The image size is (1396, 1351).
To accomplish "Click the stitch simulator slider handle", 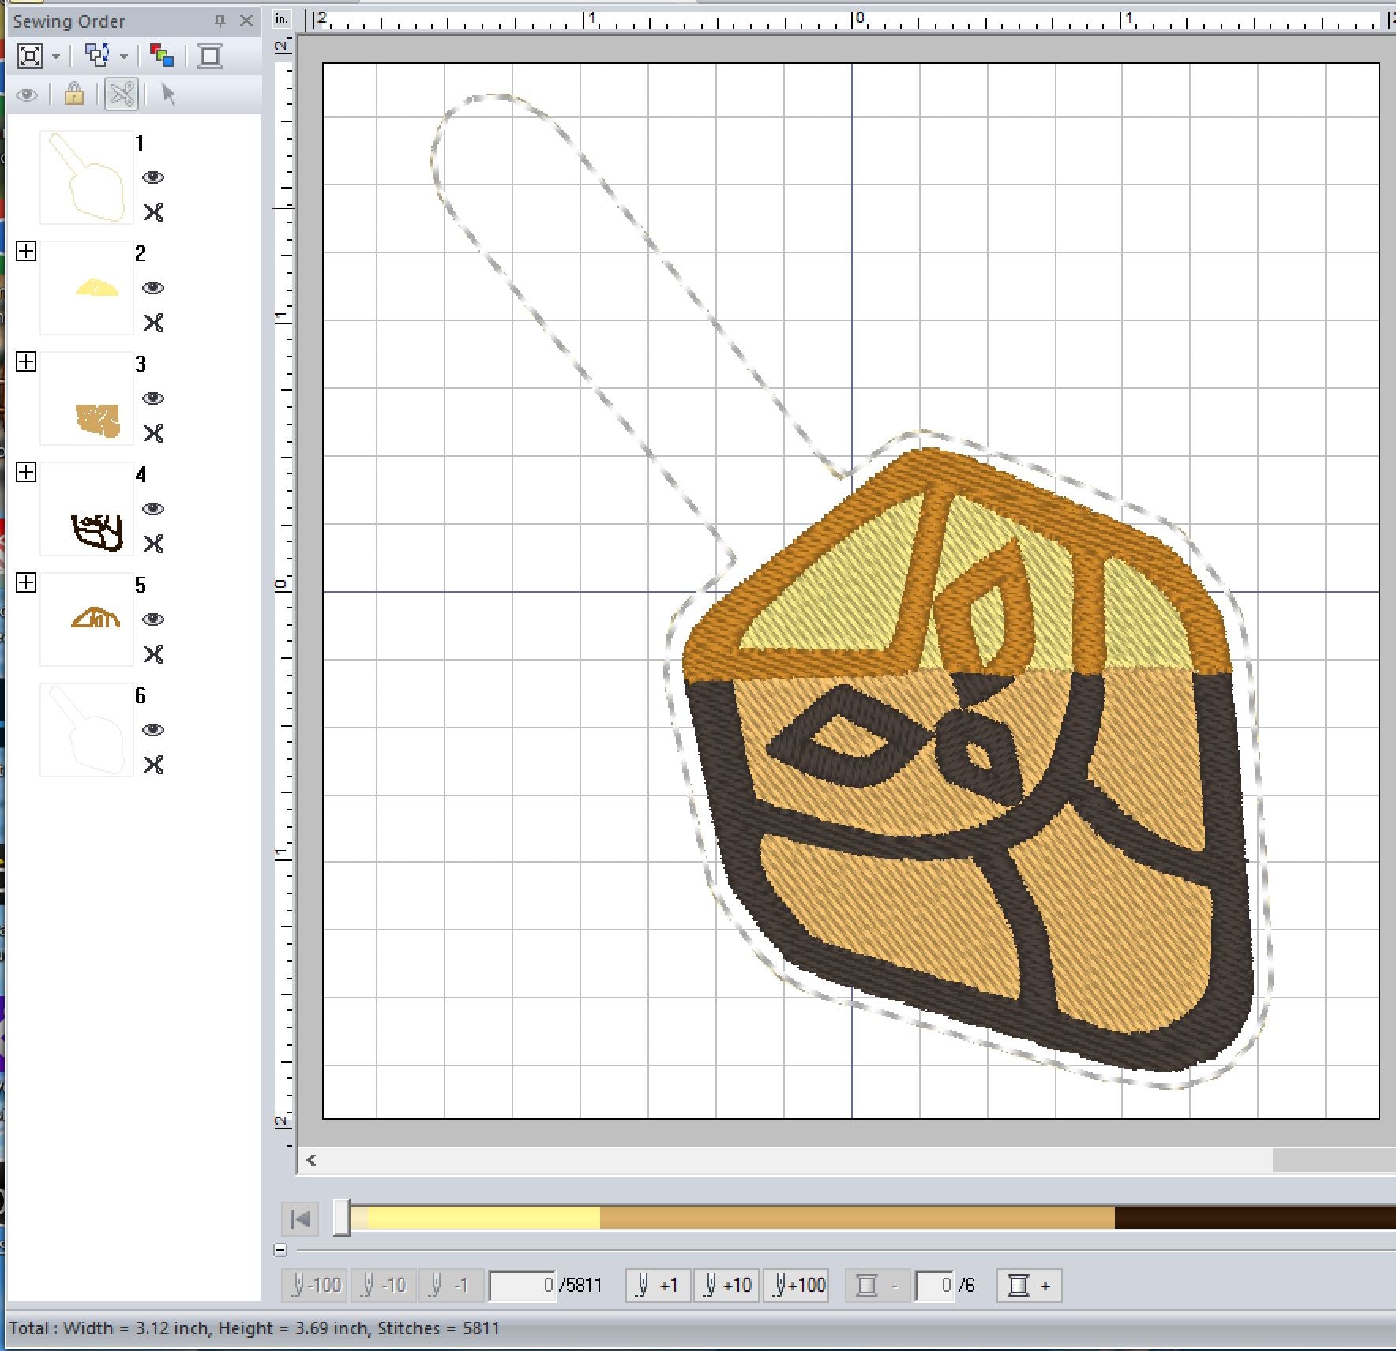I will (x=341, y=1218).
